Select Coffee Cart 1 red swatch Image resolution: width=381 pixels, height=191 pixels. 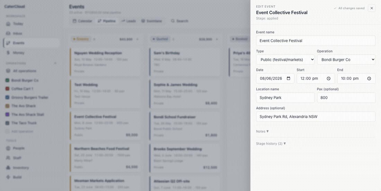click(7, 89)
